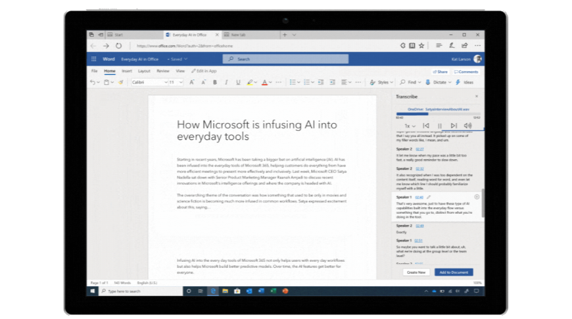Click Edit in App
This screenshot has width=572, height=319.
click(204, 71)
